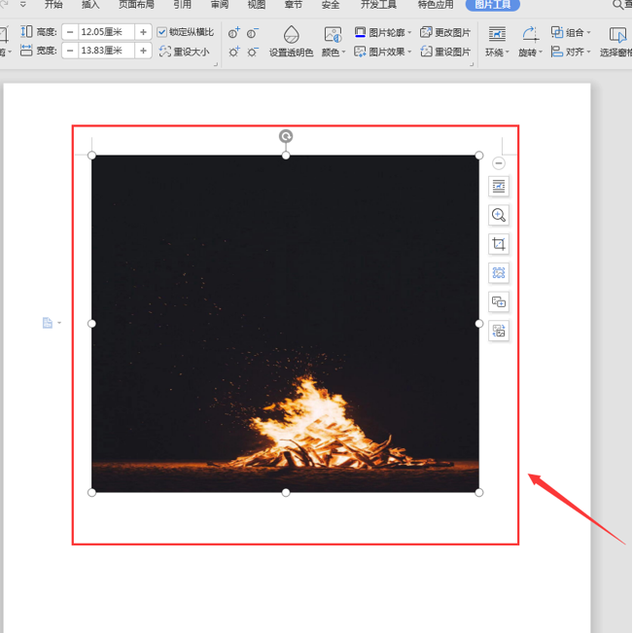The width and height of the screenshot is (633, 633).
Task: Click the width field showing 13.83厘米
Action: [107, 51]
